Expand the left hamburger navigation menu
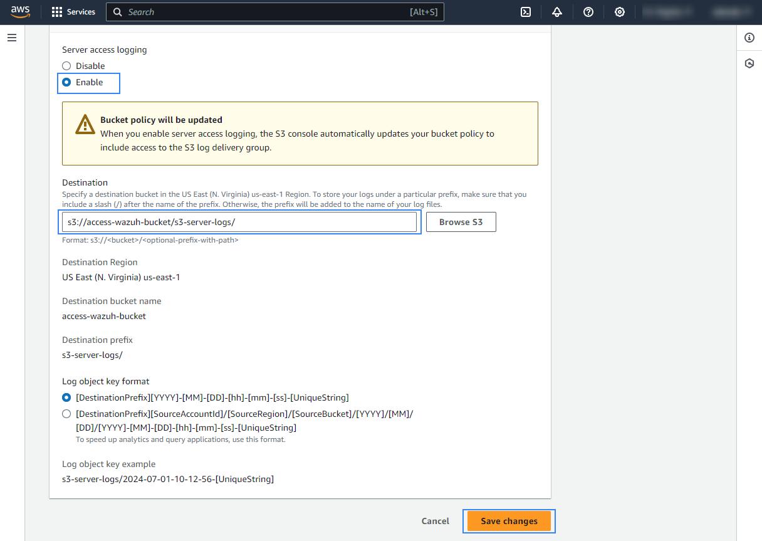This screenshot has height=541, width=762. click(x=12, y=38)
